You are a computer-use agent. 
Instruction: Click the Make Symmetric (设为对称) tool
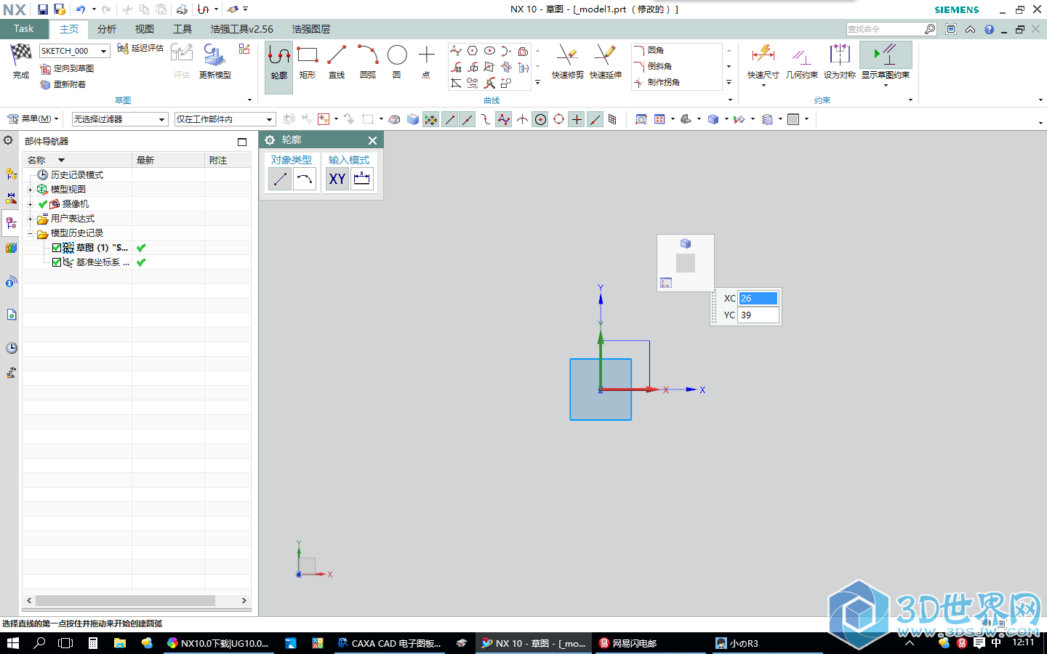click(x=839, y=62)
